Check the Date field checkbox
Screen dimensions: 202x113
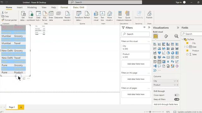(187, 47)
